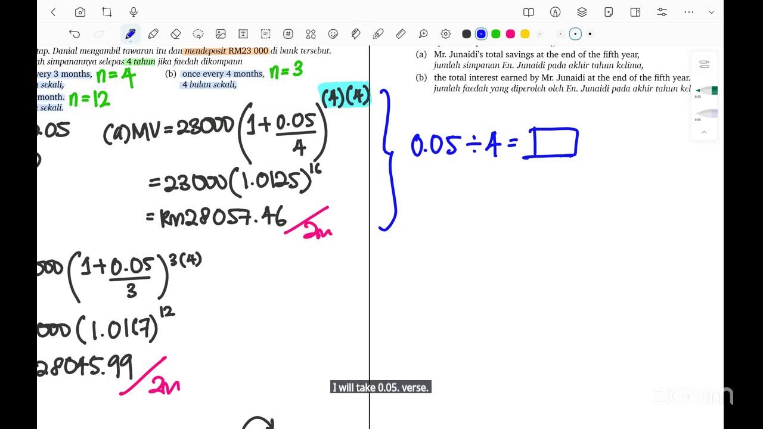Open the camera capture tool
This screenshot has width=763, height=429.
click(x=80, y=12)
